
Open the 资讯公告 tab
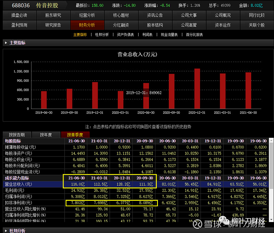(x=155, y=15)
